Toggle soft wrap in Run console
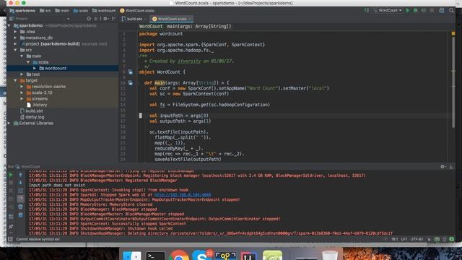The height and width of the screenshot is (260, 462). [x=20, y=191]
